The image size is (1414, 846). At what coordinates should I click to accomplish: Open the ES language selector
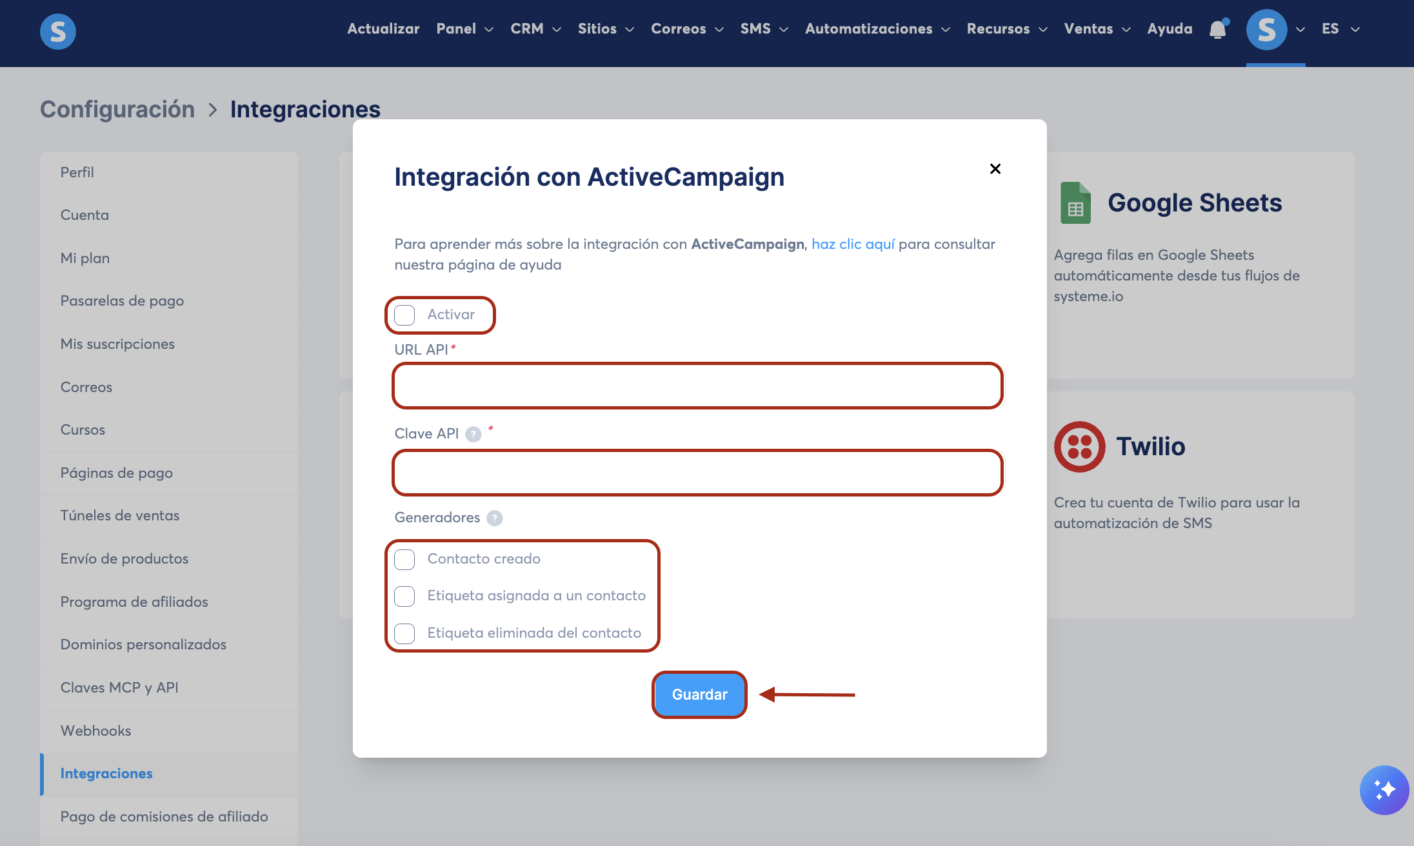[1340, 29]
